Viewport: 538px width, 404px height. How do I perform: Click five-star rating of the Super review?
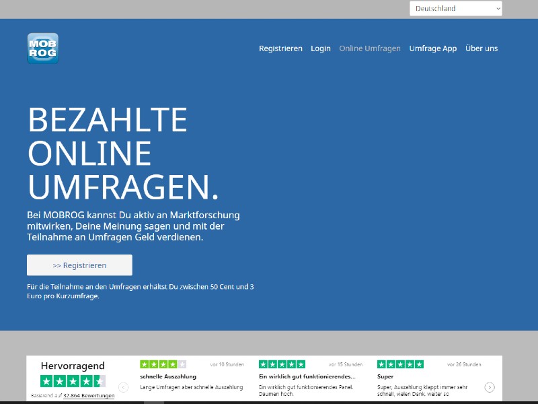point(400,364)
